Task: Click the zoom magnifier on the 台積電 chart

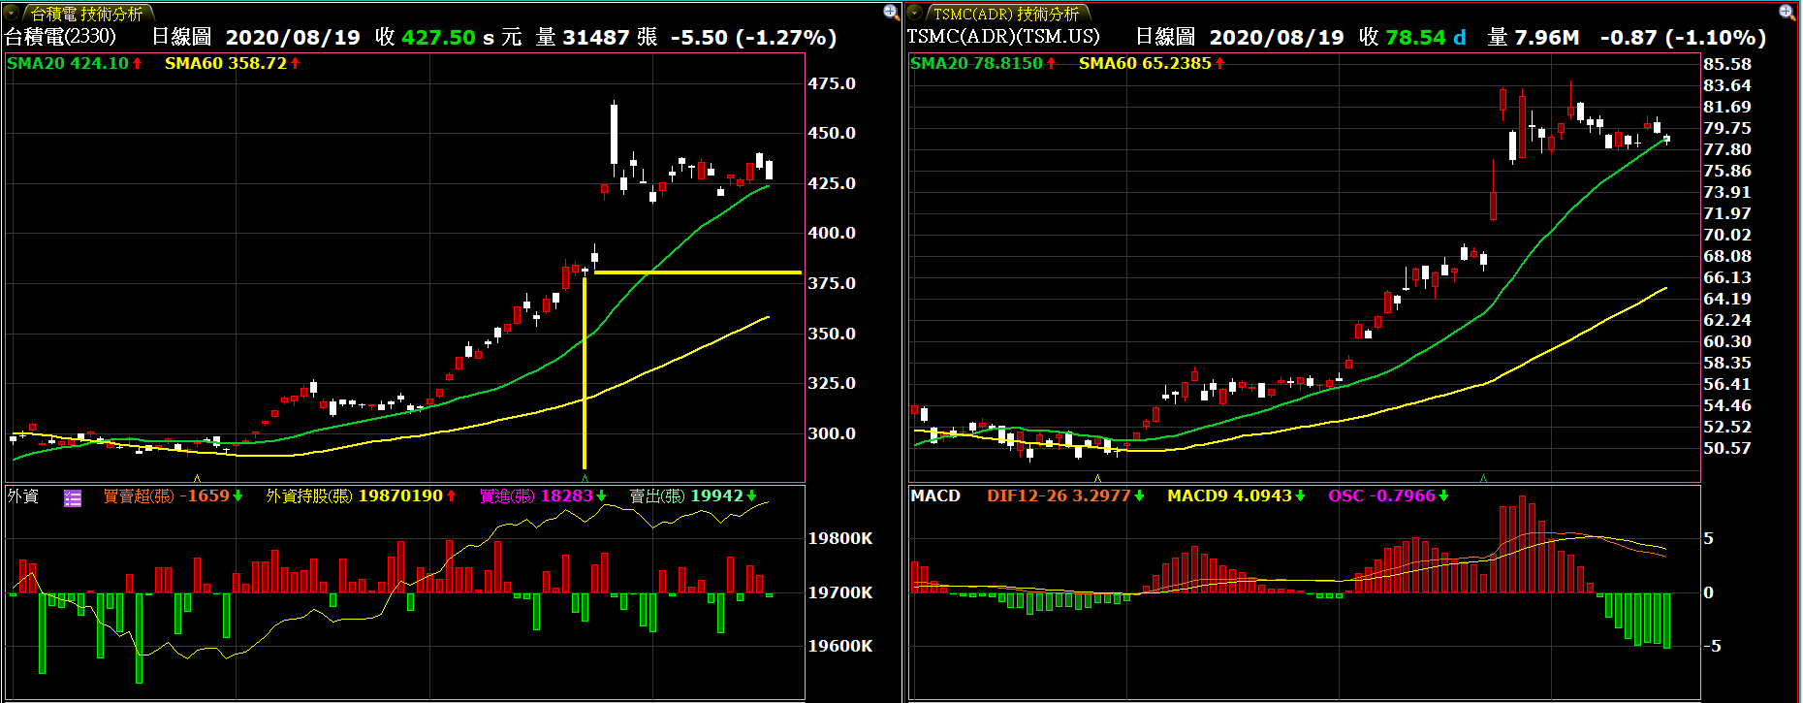Action: click(x=891, y=12)
